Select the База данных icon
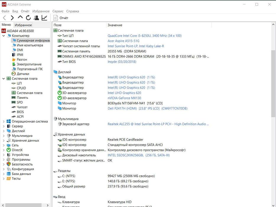The width and height of the screenshot is (276, 207). [9, 174]
